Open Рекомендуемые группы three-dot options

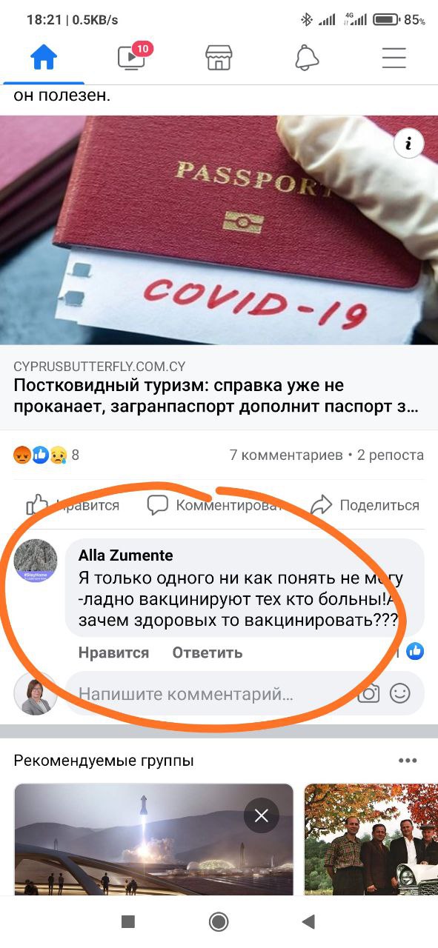tap(408, 761)
